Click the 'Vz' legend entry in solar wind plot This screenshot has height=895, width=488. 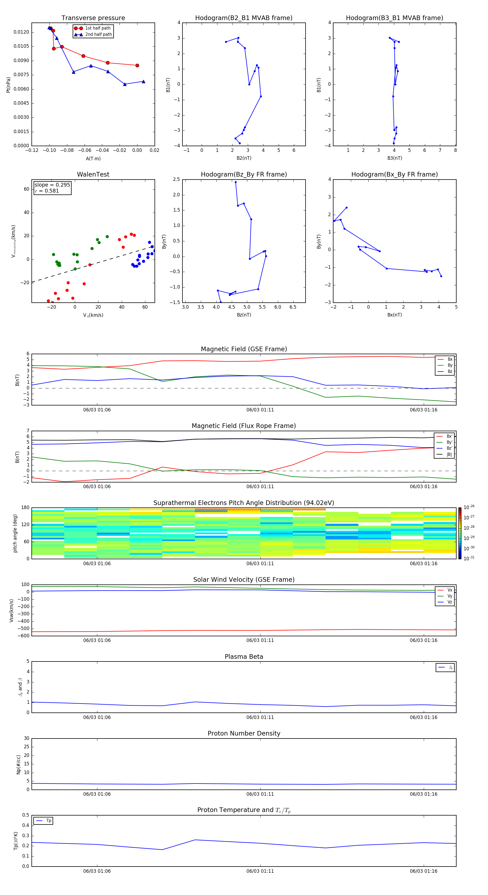(x=445, y=602)
